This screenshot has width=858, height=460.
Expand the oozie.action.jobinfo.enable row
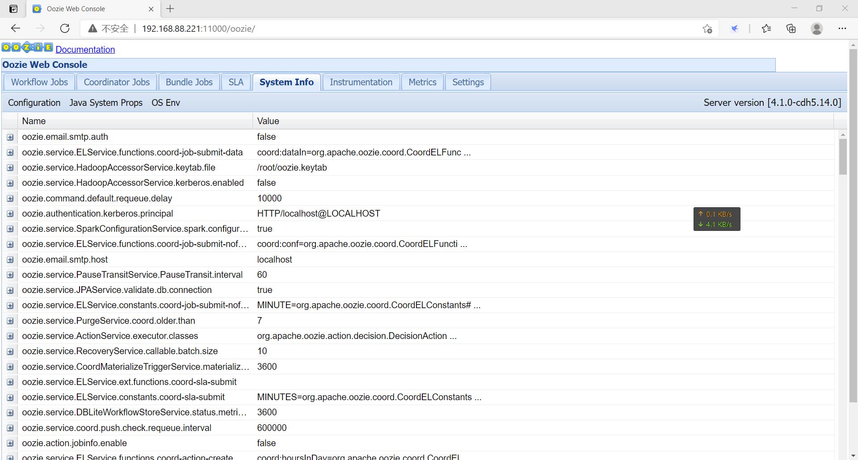(x=10, y=443)
